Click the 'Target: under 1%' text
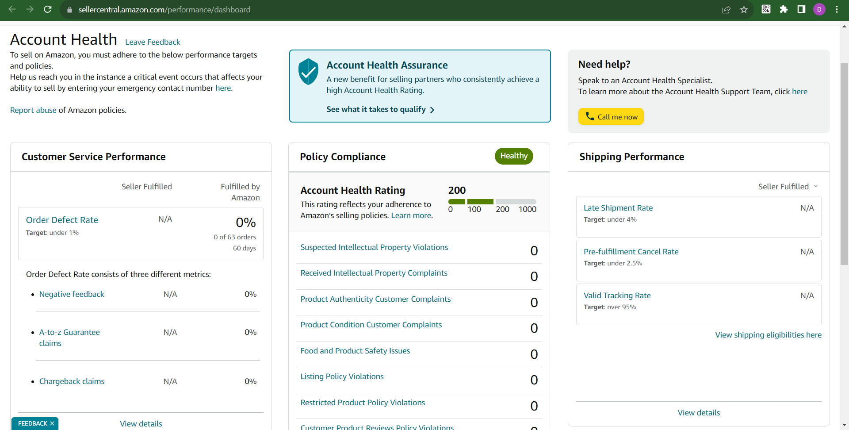Viewport: 849px width, 430px height. coord(52,233)
